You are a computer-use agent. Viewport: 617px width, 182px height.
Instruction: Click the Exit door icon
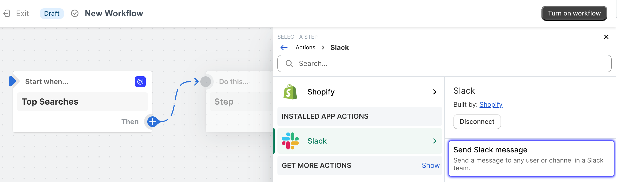click(7, 13)
